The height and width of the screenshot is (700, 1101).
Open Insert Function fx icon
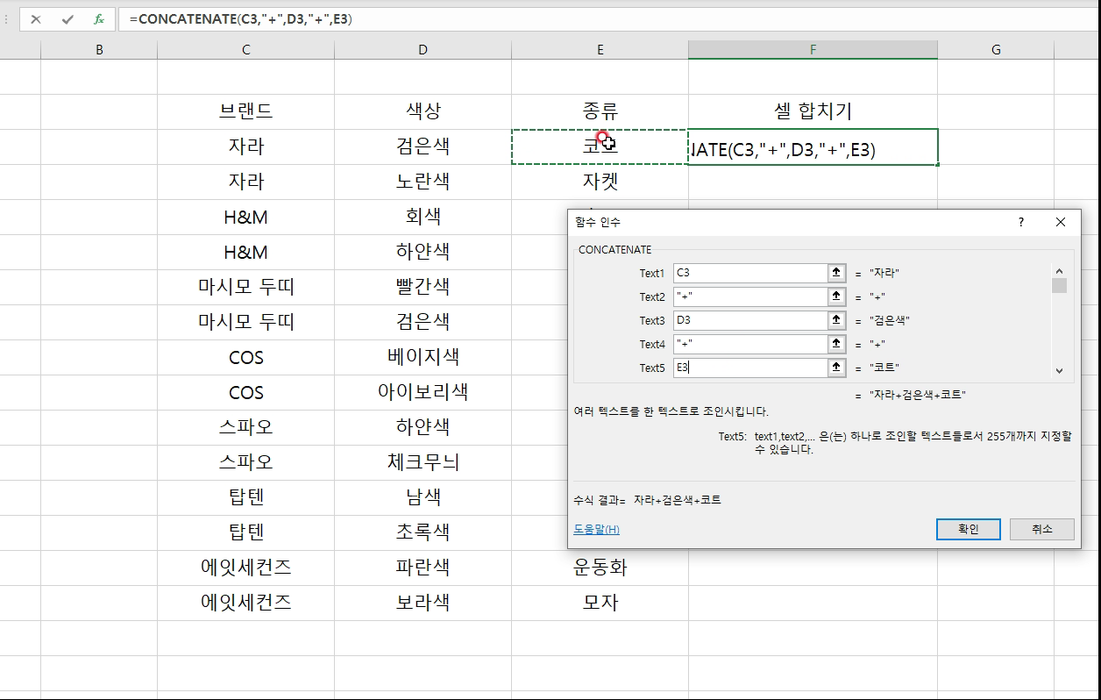coord(99,18)
